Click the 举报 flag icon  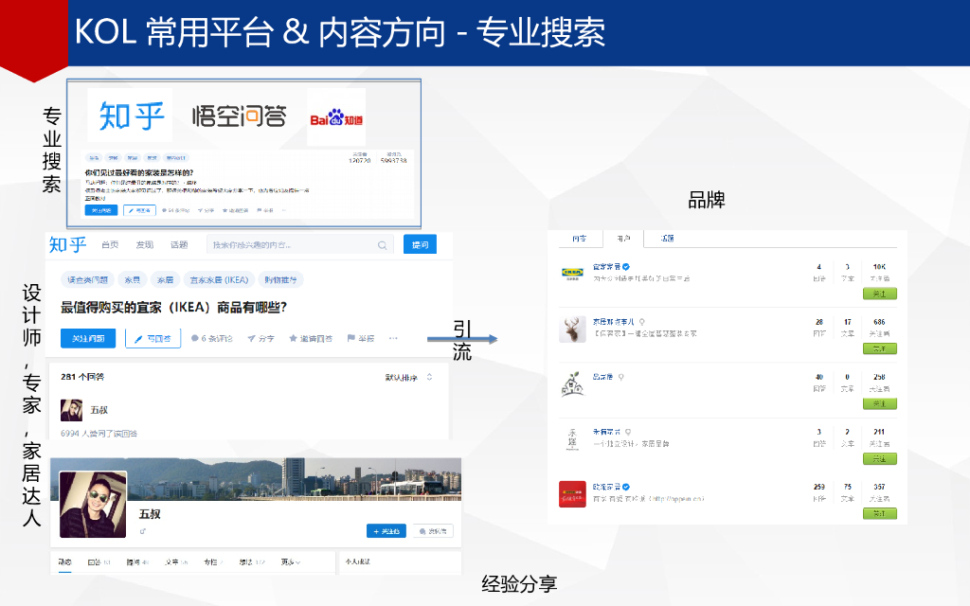coord(350,338)
